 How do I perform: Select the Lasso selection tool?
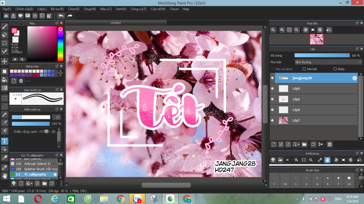point(4,106)
